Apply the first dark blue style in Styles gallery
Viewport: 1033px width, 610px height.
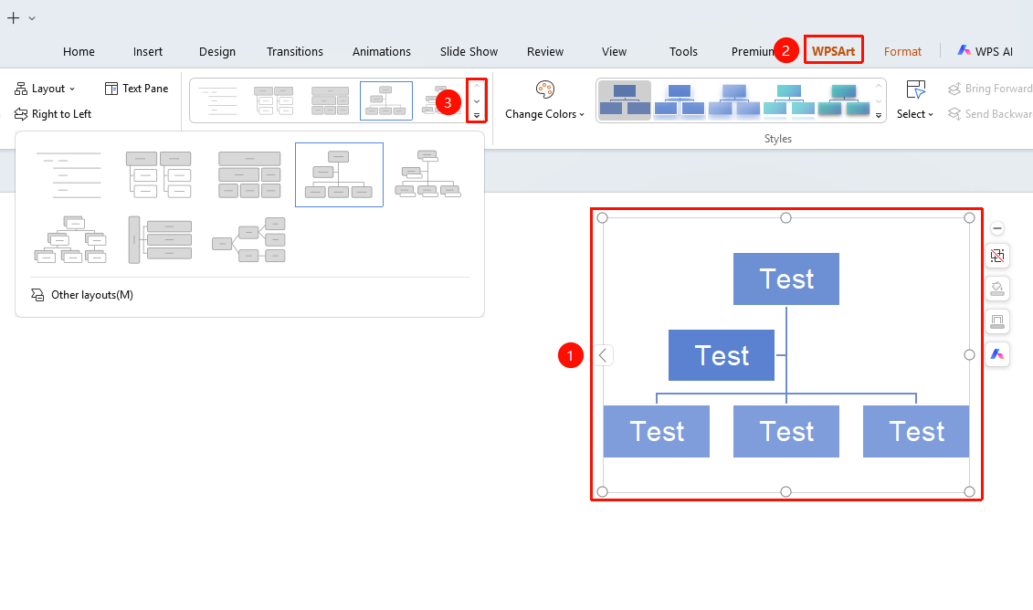pos(625,100)
